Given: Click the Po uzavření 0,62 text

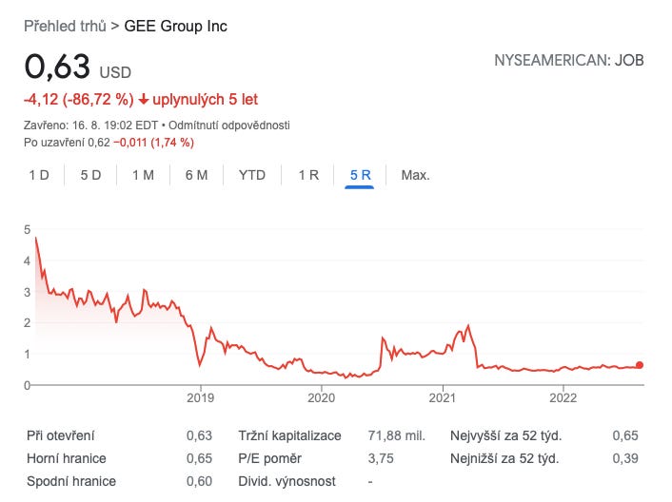Looking at the screenshot, I should click(x=67, y=143).
